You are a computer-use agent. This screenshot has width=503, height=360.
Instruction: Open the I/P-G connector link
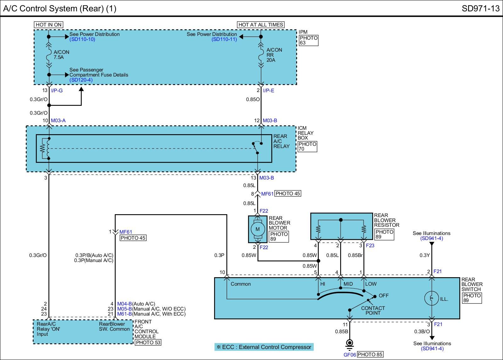(x=57, y=91)
